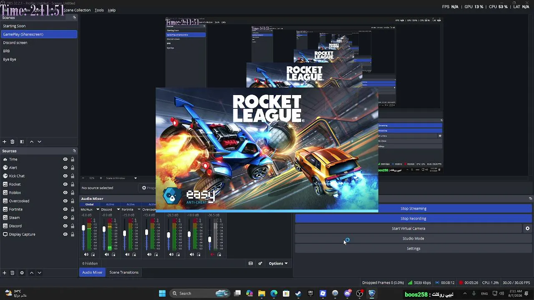Switch the audio mixer layout
Viewport: 534px width, 300px height.
pos(250,263)
